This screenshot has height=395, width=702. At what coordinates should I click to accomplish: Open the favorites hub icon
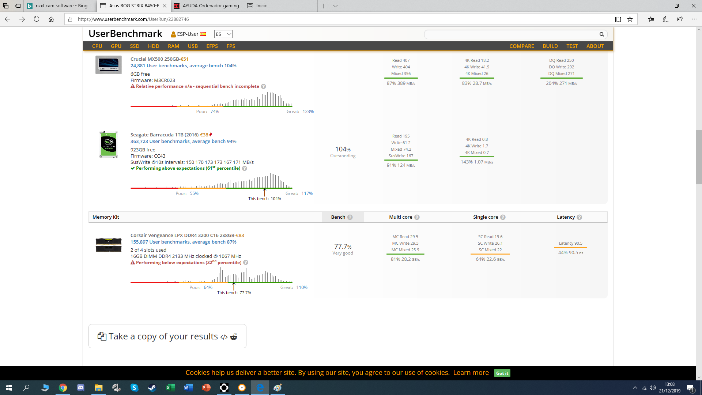tap(651, 19)
